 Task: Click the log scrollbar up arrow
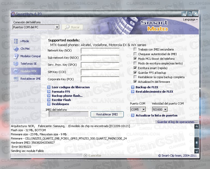[x=197, y=127]
